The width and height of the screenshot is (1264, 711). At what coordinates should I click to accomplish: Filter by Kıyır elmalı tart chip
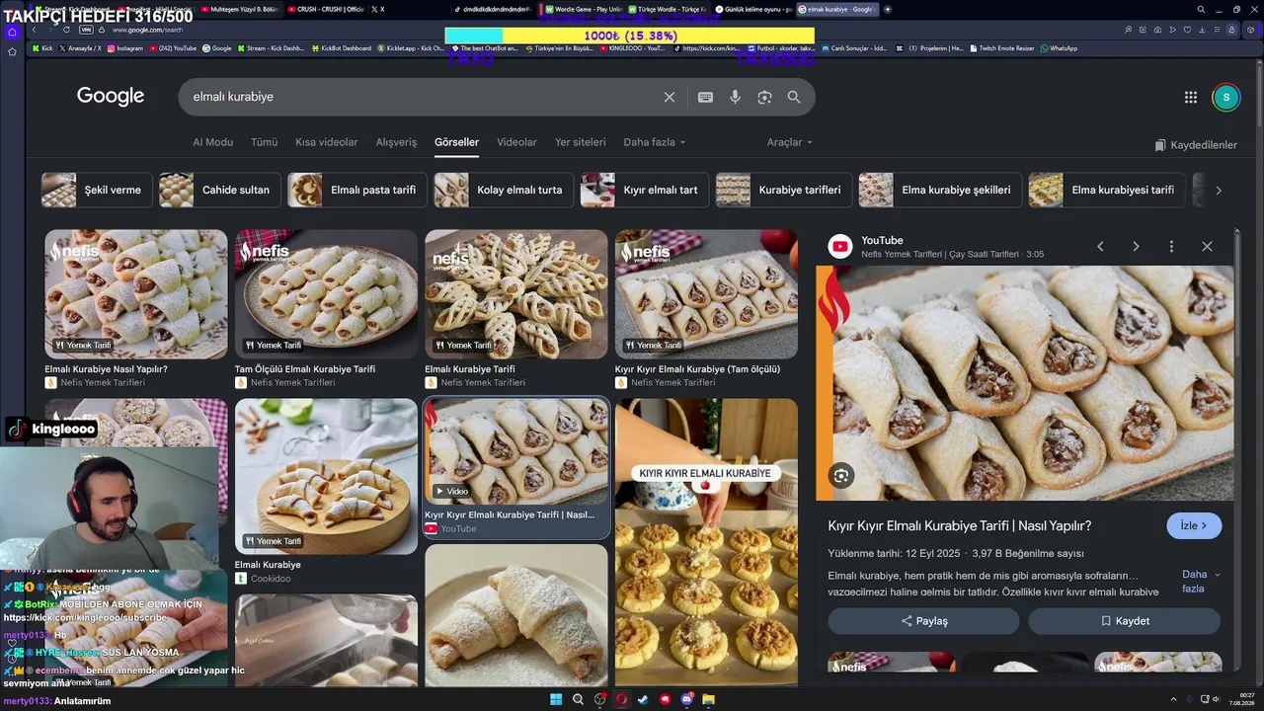645,190
